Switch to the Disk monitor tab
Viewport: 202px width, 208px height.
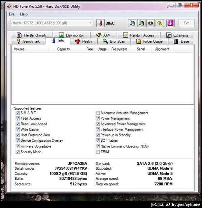click(x=72, y=35)
